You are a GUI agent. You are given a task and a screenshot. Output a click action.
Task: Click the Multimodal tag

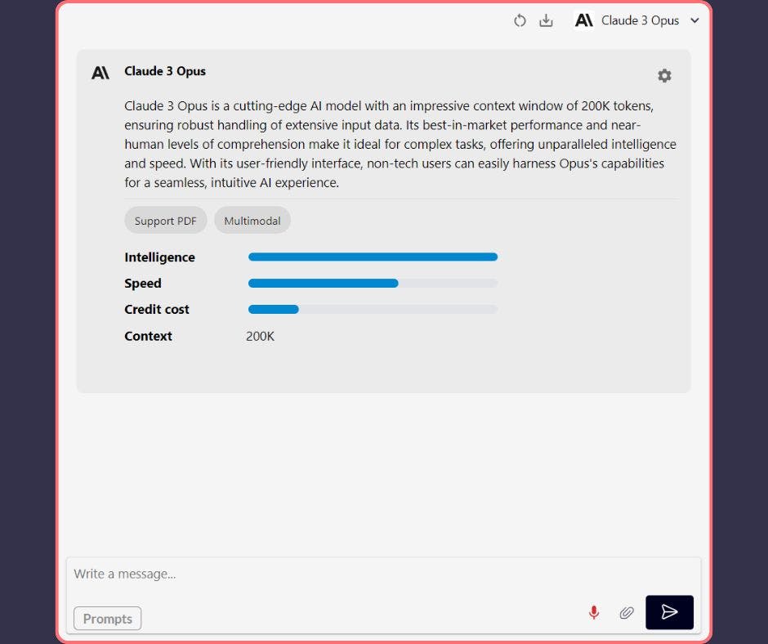(252, 221)
